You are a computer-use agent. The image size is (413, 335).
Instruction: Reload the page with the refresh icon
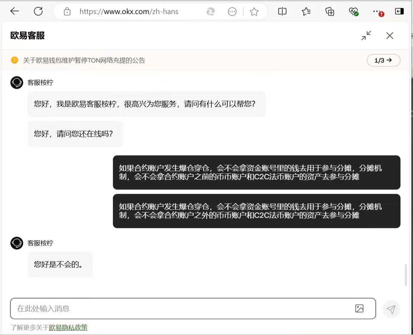coord(38,11)
